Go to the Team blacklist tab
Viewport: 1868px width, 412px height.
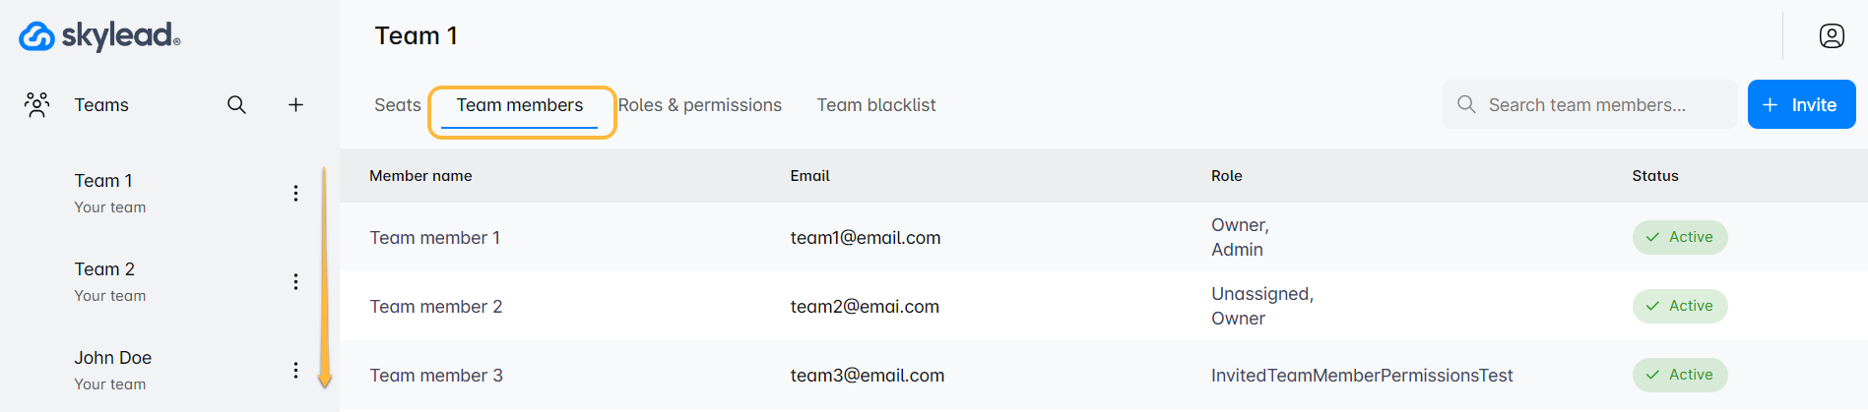(x=876, y=105)
